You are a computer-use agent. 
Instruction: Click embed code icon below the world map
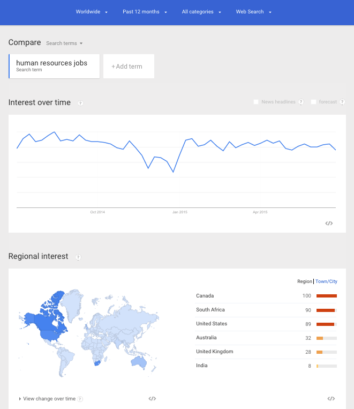click(152, 398)
